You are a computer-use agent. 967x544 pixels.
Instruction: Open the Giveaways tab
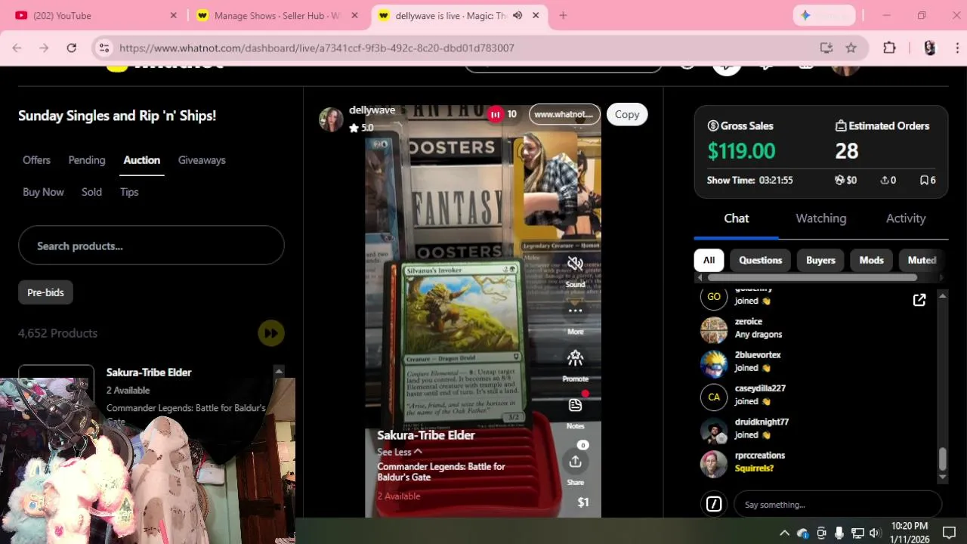click(x=202, y=160)
